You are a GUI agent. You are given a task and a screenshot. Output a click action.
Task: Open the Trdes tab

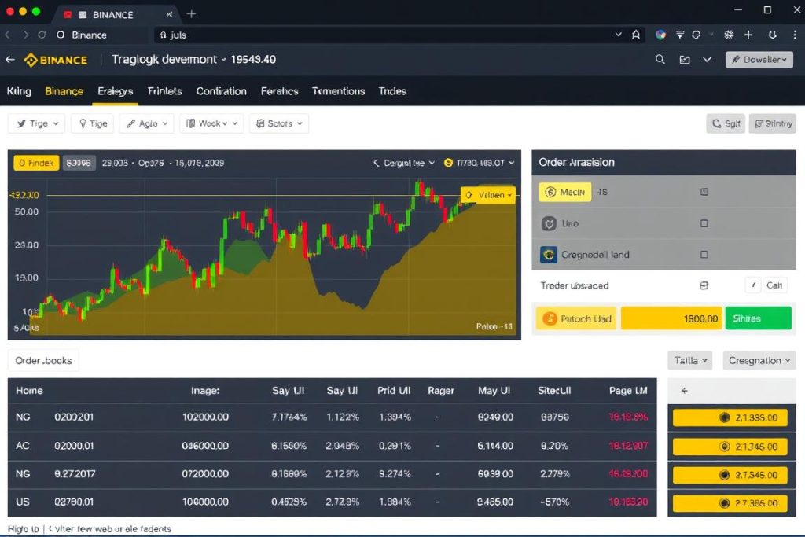(x=393, y=91)
